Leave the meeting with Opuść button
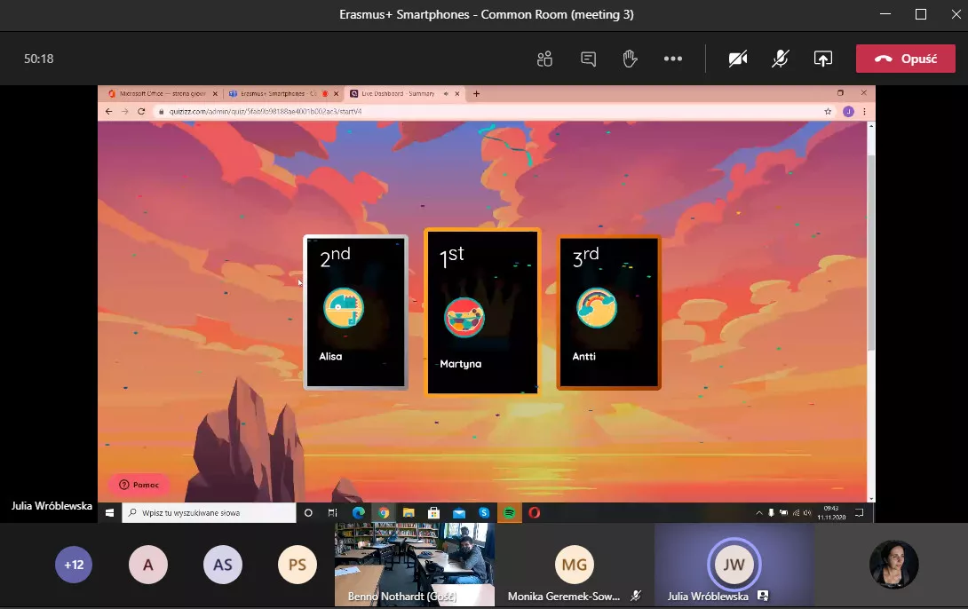 coord(905,59)
